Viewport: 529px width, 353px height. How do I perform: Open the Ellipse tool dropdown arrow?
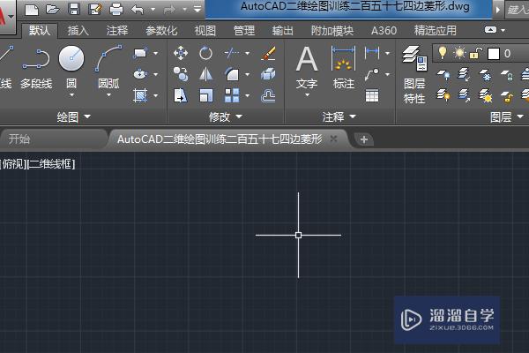click(x=155, y=74)
